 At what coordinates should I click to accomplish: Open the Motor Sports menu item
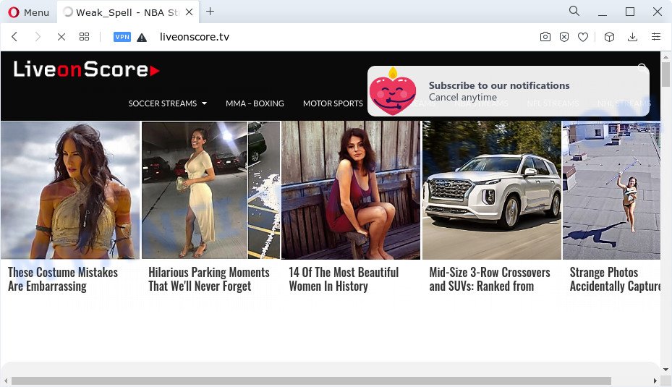(x=333, y=103)
